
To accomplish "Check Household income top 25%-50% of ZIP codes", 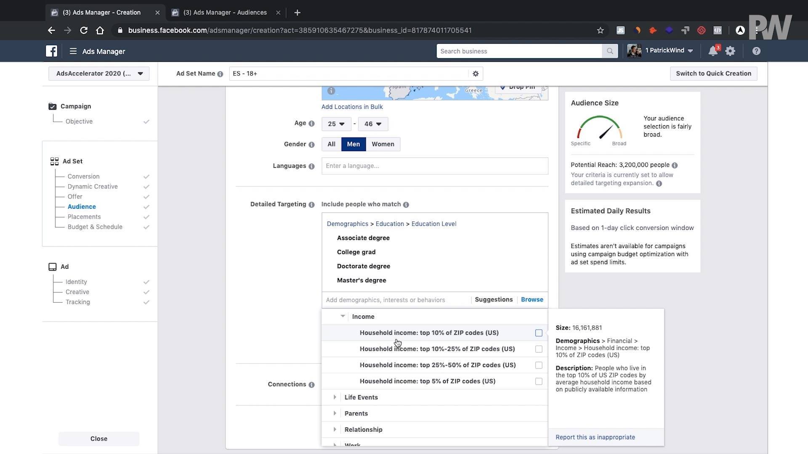I will [x=539, y=365].
